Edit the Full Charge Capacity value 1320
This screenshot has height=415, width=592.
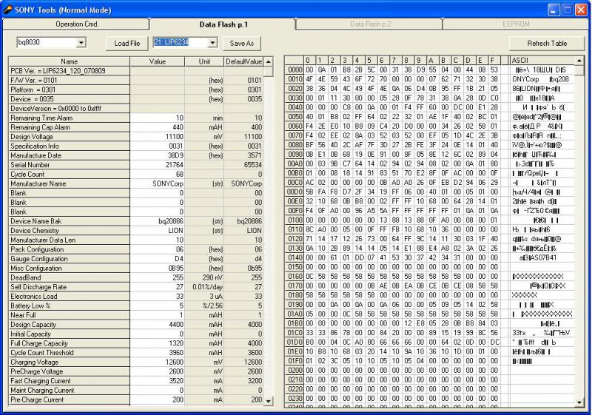pyautogui.click(x=158, y=343)
